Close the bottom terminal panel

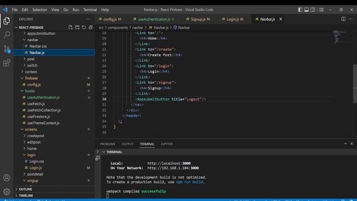point(351,143)
